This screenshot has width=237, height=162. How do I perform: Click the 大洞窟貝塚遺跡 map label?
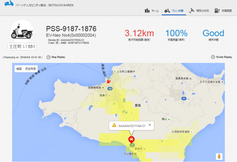[x=180, y=132]
